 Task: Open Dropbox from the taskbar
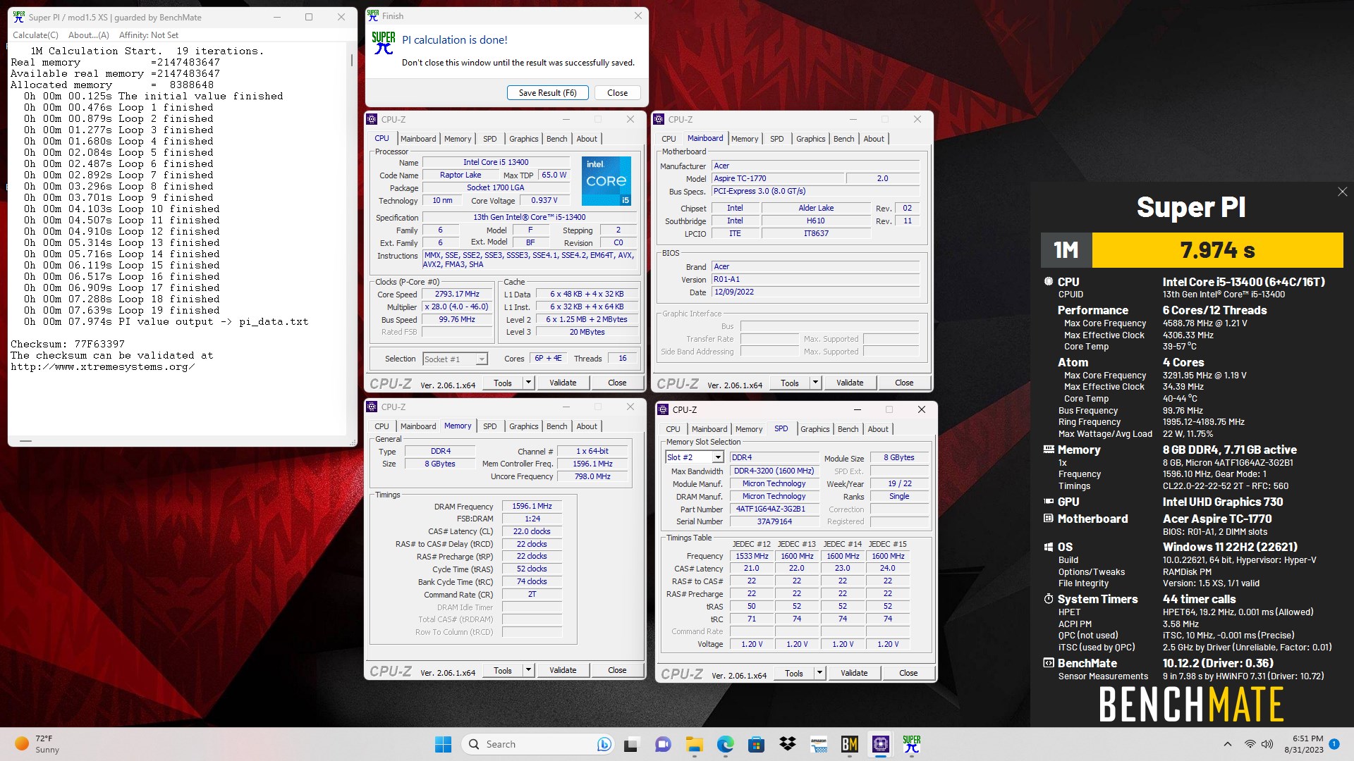[788, 744]
